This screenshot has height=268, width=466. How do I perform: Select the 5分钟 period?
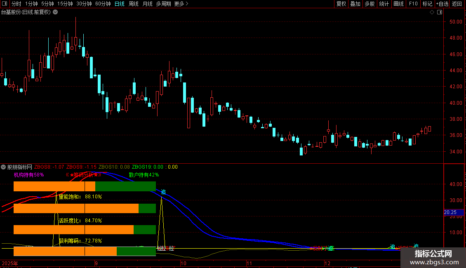[x=47, y=4]
